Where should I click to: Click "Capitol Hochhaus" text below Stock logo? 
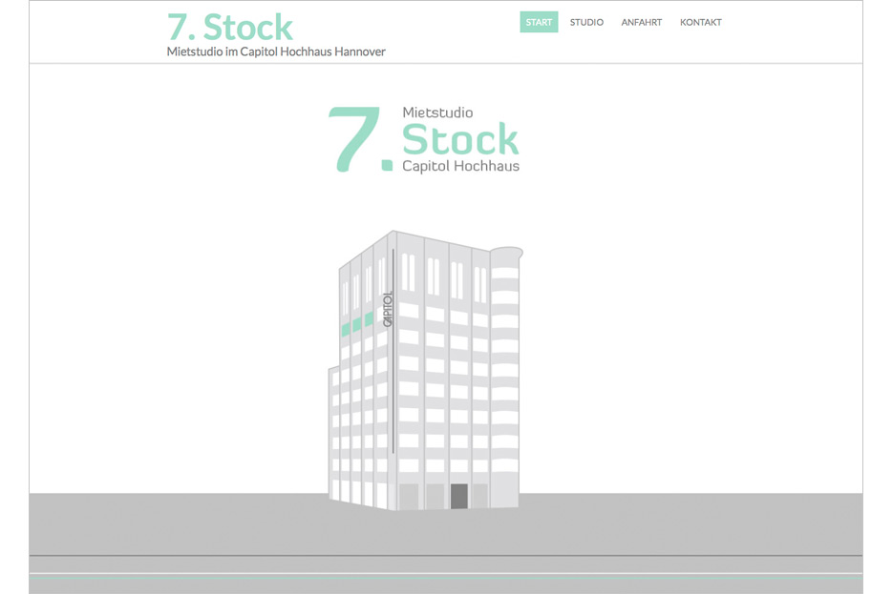click(x=460, y=166)
